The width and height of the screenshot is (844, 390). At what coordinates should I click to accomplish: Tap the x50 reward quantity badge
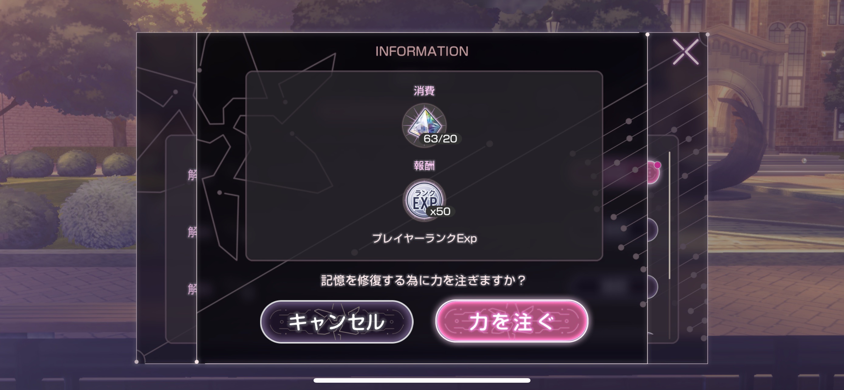tap(440, 211)
